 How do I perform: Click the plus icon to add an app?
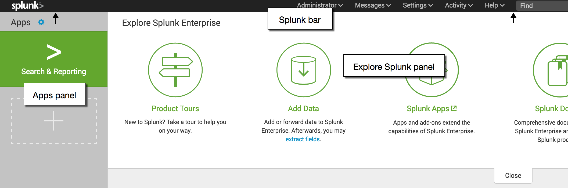[54, 121]
